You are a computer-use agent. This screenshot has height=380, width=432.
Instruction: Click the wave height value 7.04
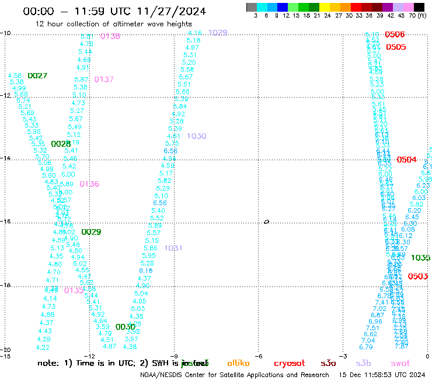[368, 340]
